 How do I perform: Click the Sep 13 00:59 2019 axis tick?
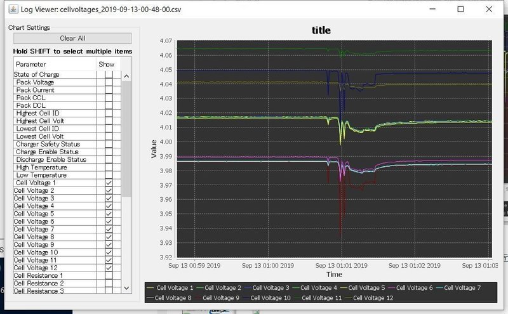(x=194, y=265)
